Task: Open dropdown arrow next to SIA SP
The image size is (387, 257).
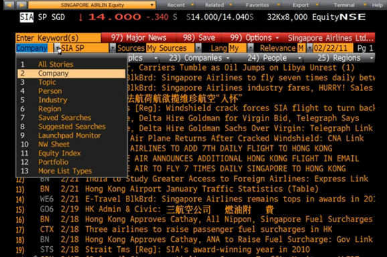Action: (112, 48)
